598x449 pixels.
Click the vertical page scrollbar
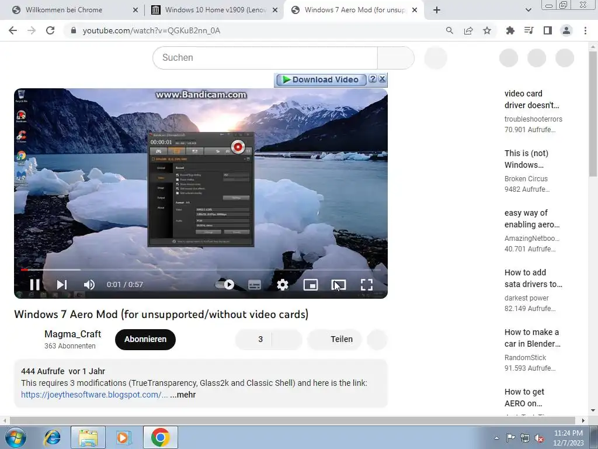(593, 115)
